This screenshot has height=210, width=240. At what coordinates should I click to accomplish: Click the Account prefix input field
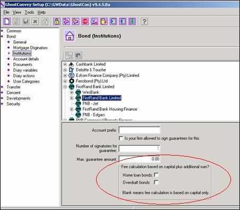click(x=139, y=130)
